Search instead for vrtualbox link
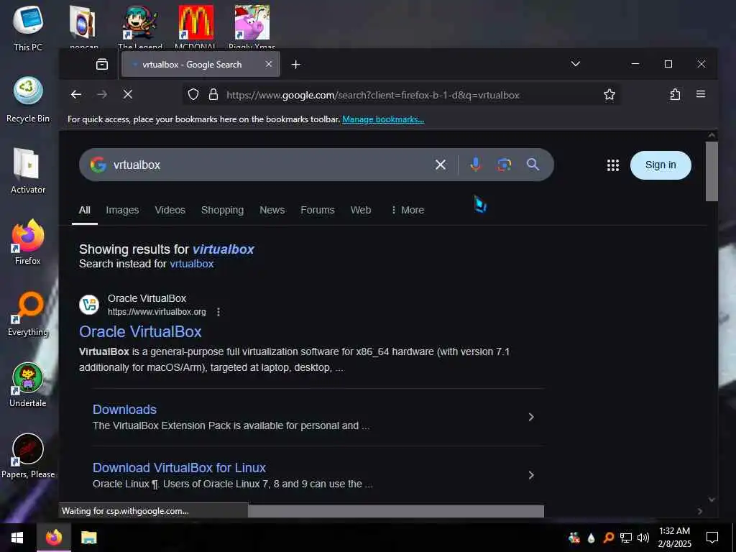This screenshot has height=552, width=736. [191, 264]
